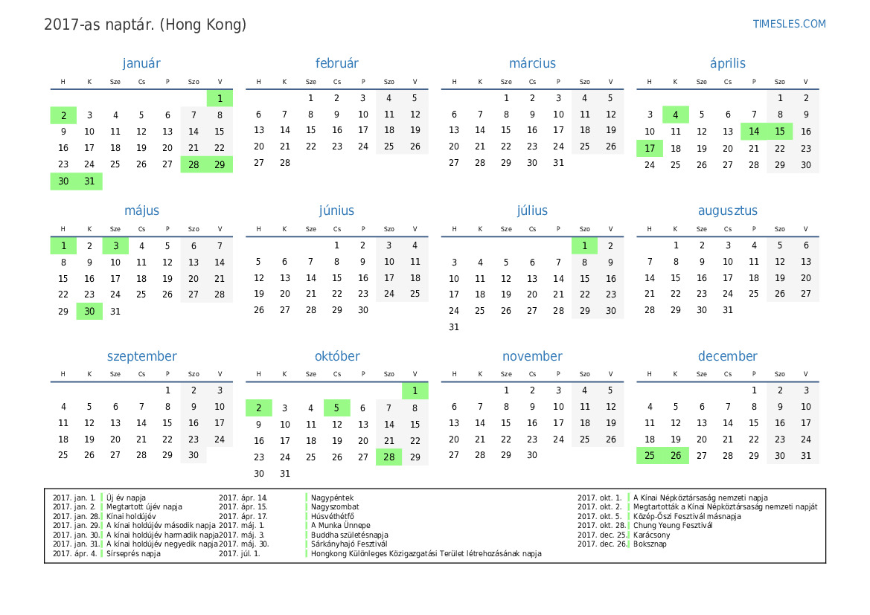Click the 'Új év napja' legend entry
The image size is (870, 615).
[x=126, y=498]
